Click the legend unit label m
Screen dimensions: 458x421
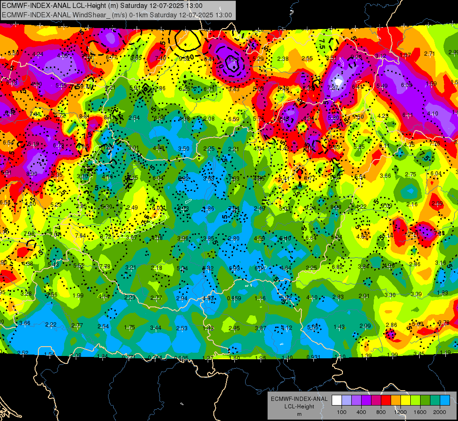(299, 414)
